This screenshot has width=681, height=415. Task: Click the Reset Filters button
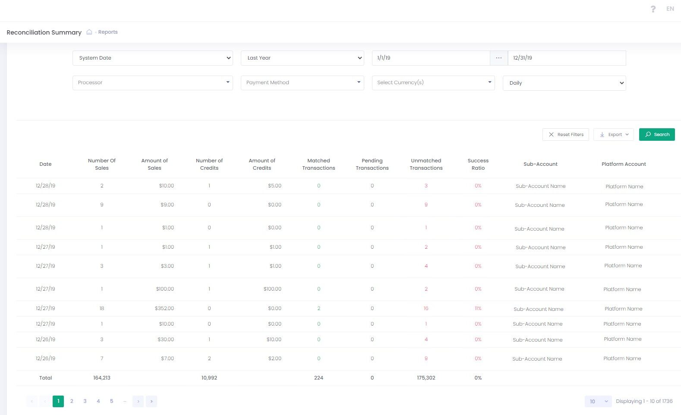[565, 134]
